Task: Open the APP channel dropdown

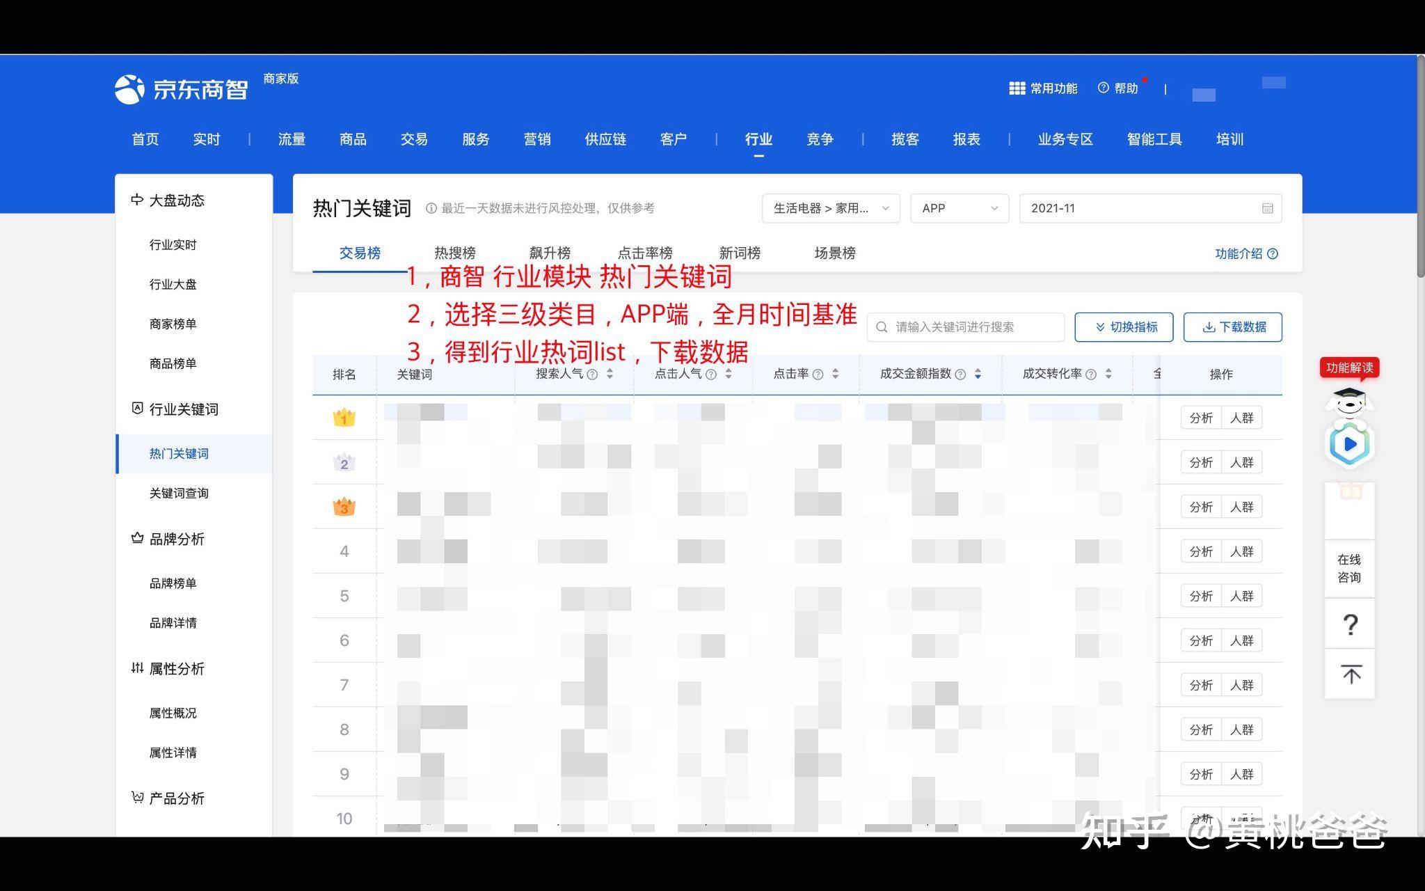Action: tap(960, 208)
